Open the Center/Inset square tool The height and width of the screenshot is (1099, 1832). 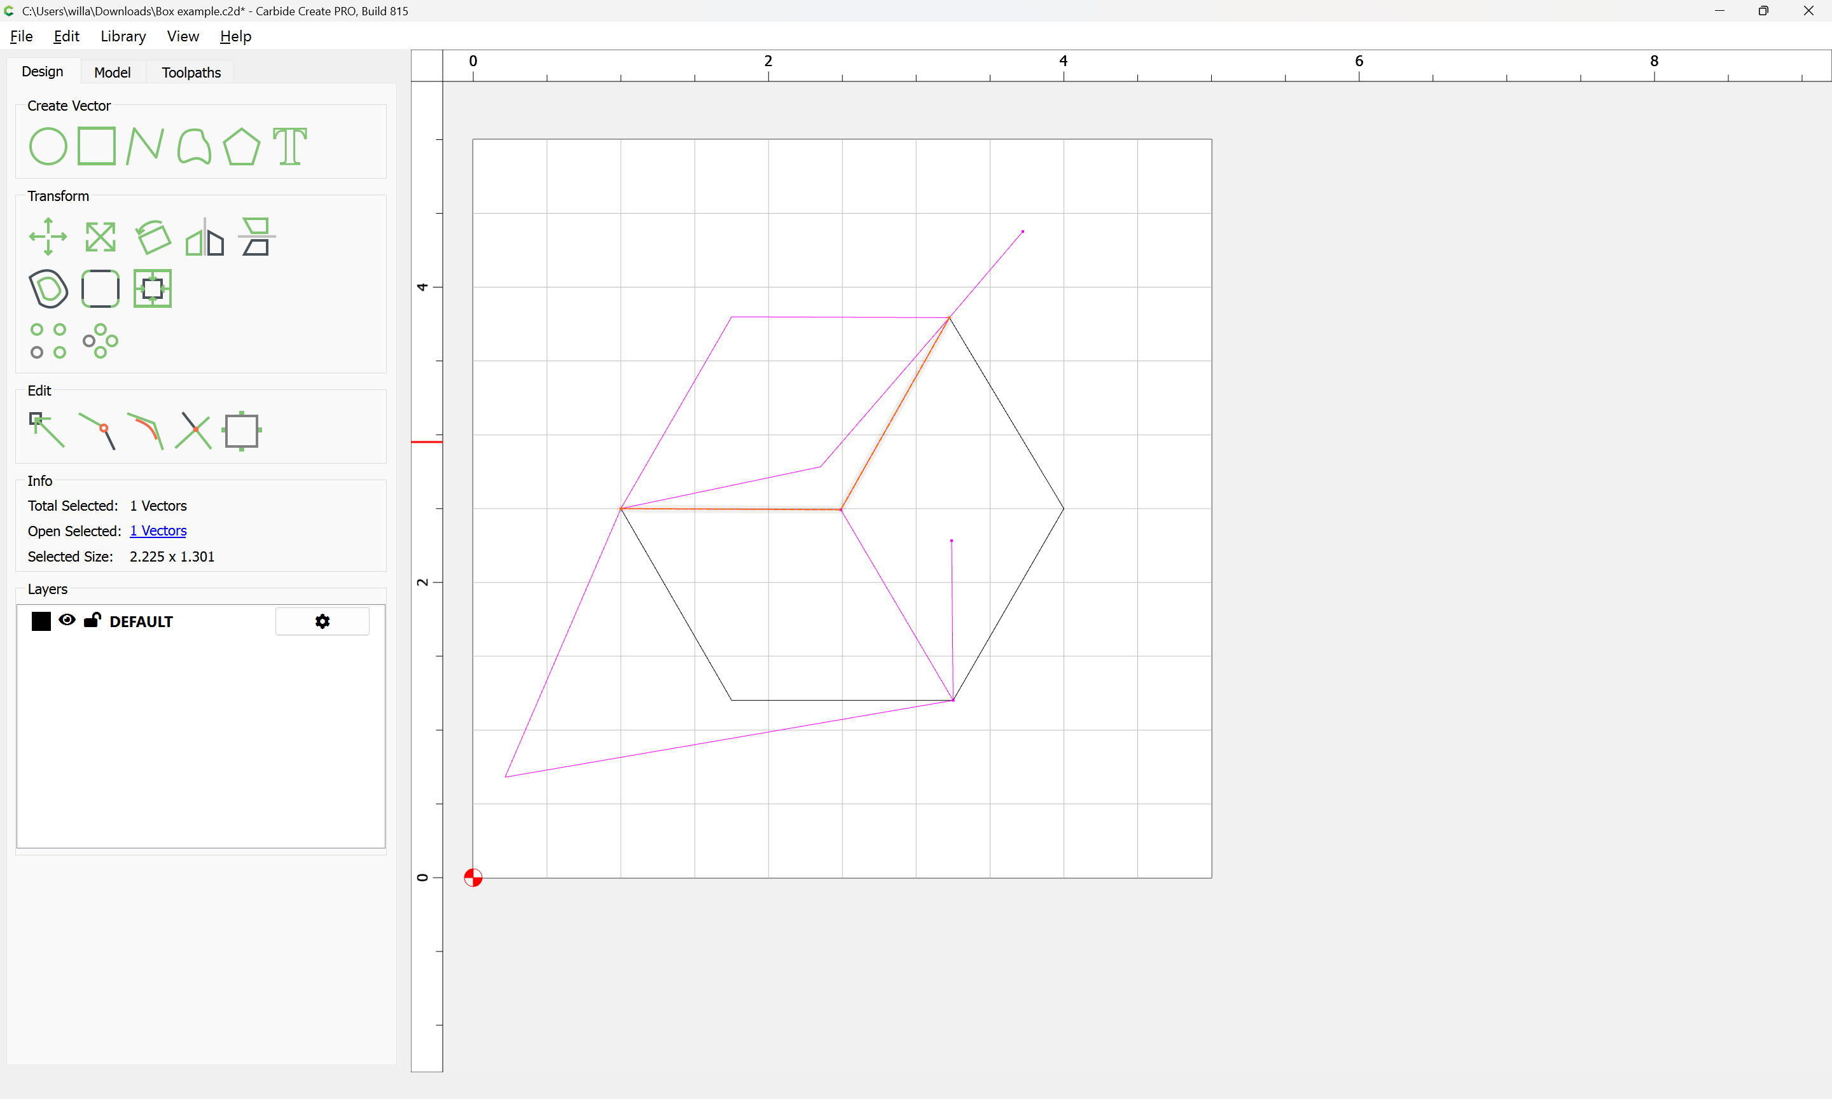click(x=153, y=289)
